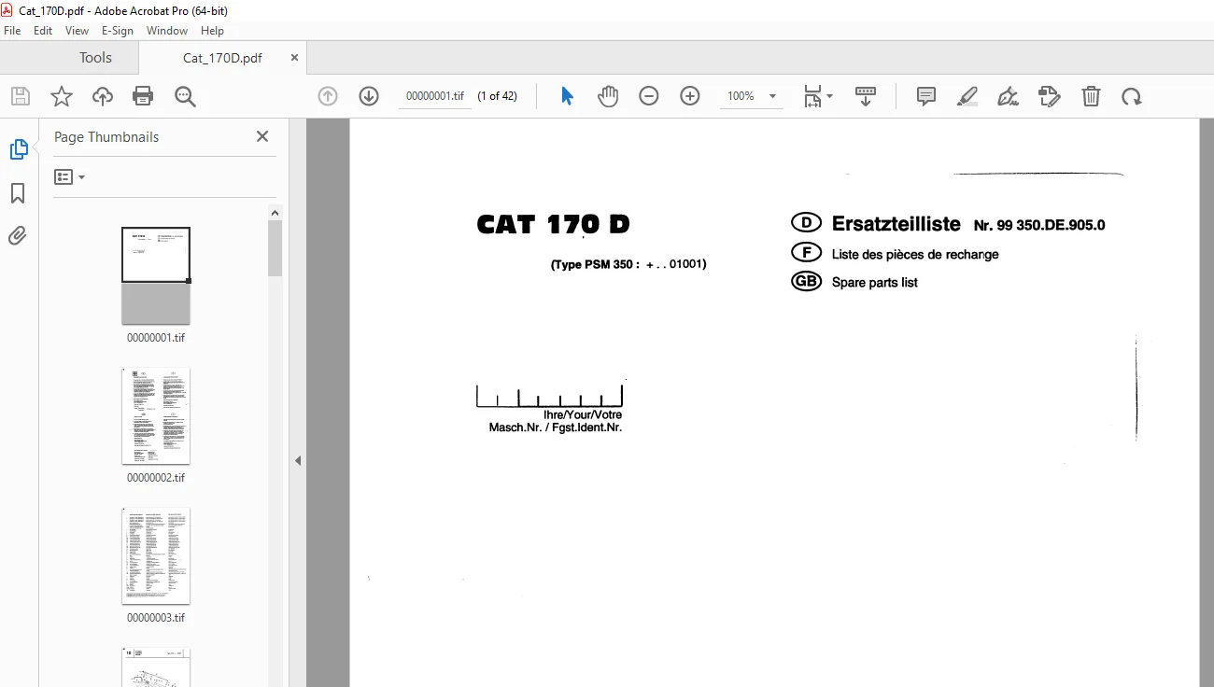Delete page with the trash icon
This screenshot has height=687, width=1214.
tap(1091, 96)
